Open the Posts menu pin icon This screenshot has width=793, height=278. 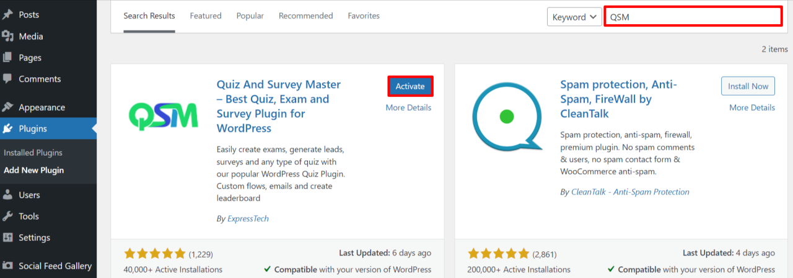[8, 14]
